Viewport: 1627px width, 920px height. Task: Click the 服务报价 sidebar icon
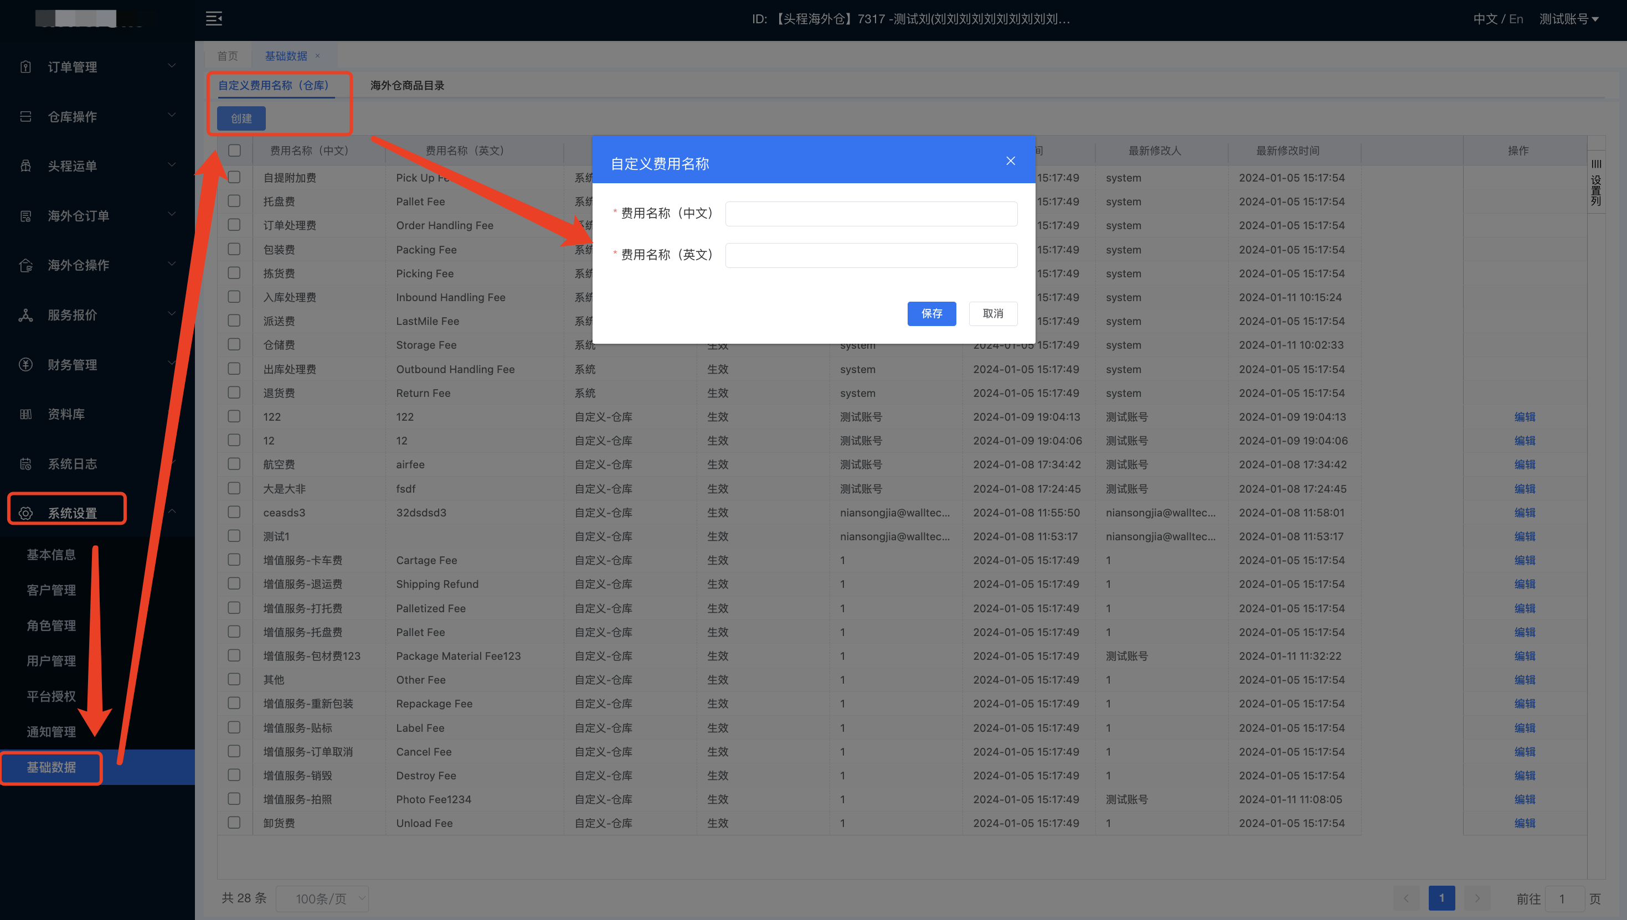[x=25, y=314]
